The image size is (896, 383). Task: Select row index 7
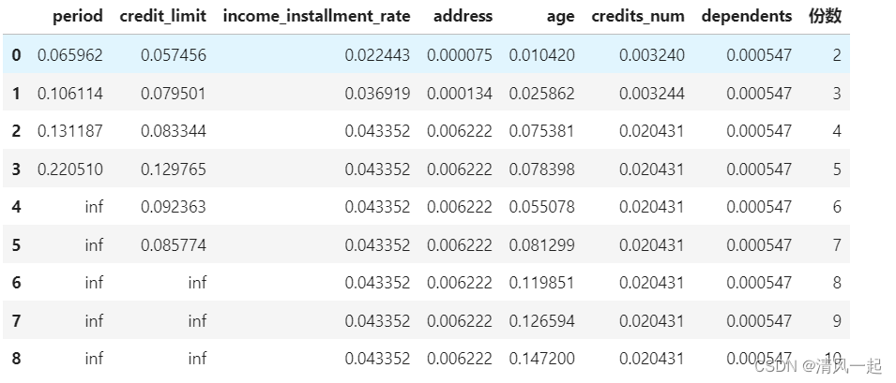(x=16, y=321)
